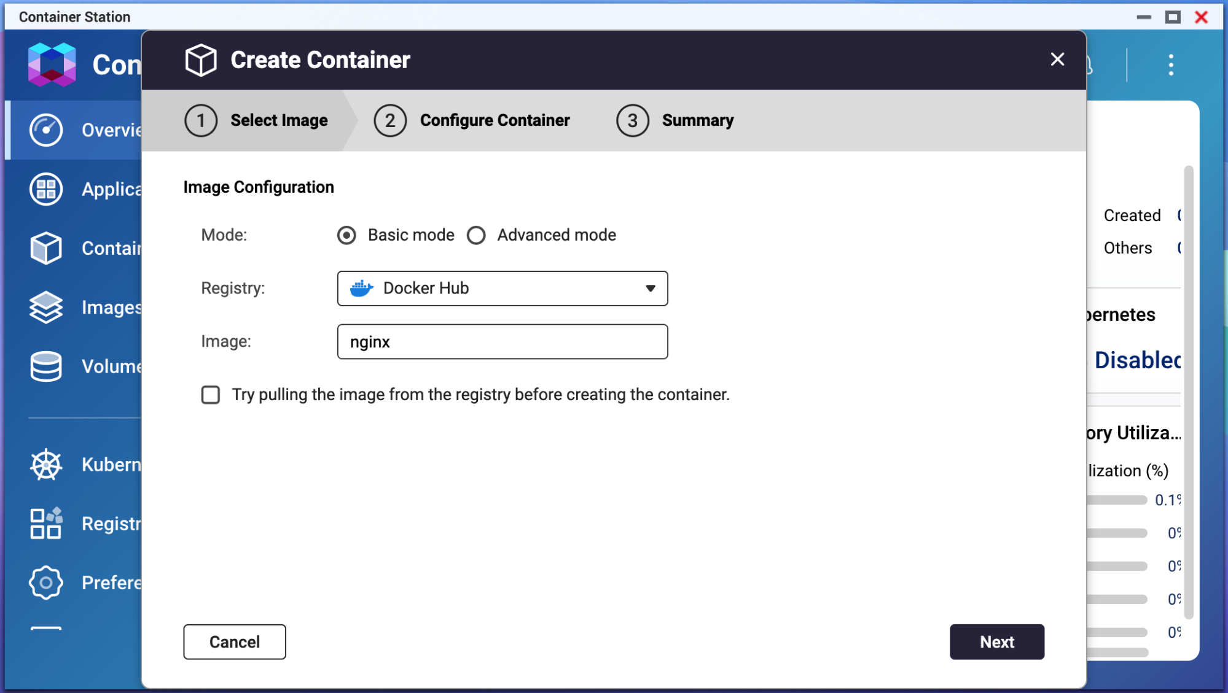The width and height of the screenshot is (1228, 693).
Task: Maximize the Container Station window
Action: tap(1173, 17)
